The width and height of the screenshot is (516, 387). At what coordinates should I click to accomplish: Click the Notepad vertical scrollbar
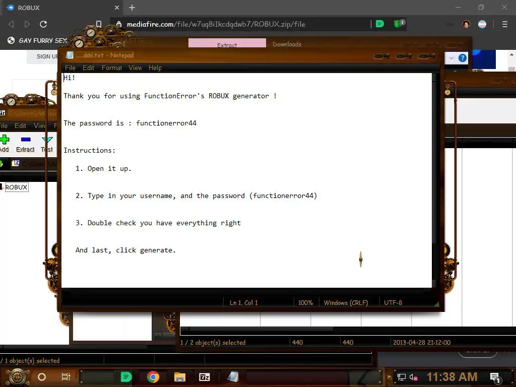[x=435, y=180]
